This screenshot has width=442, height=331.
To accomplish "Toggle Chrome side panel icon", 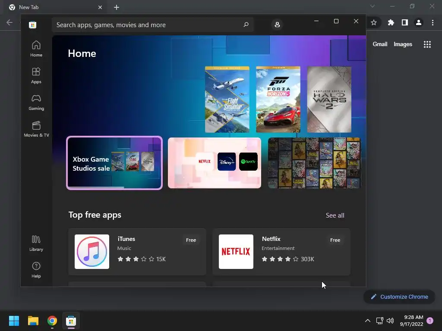I will click(405, 22).
